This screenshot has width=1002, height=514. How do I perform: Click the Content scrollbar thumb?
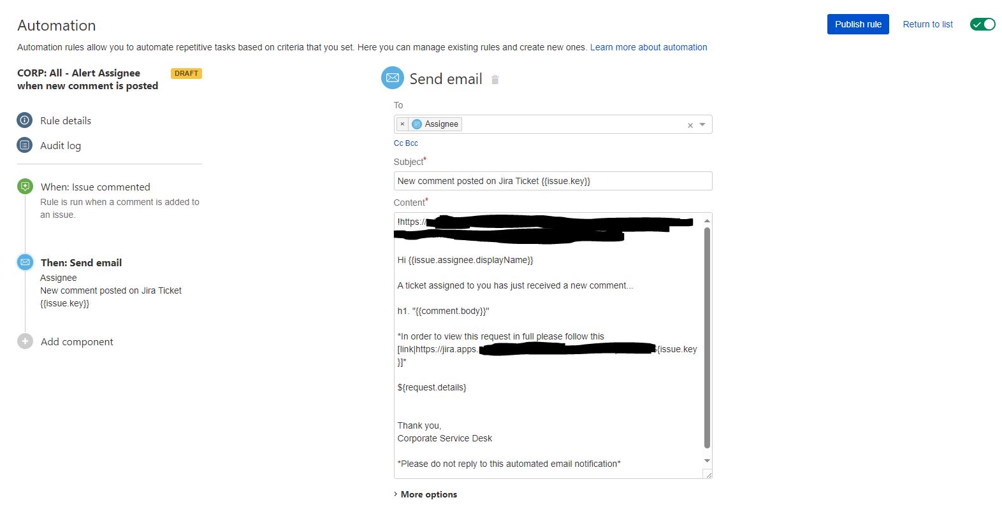(x=707, y=338)
